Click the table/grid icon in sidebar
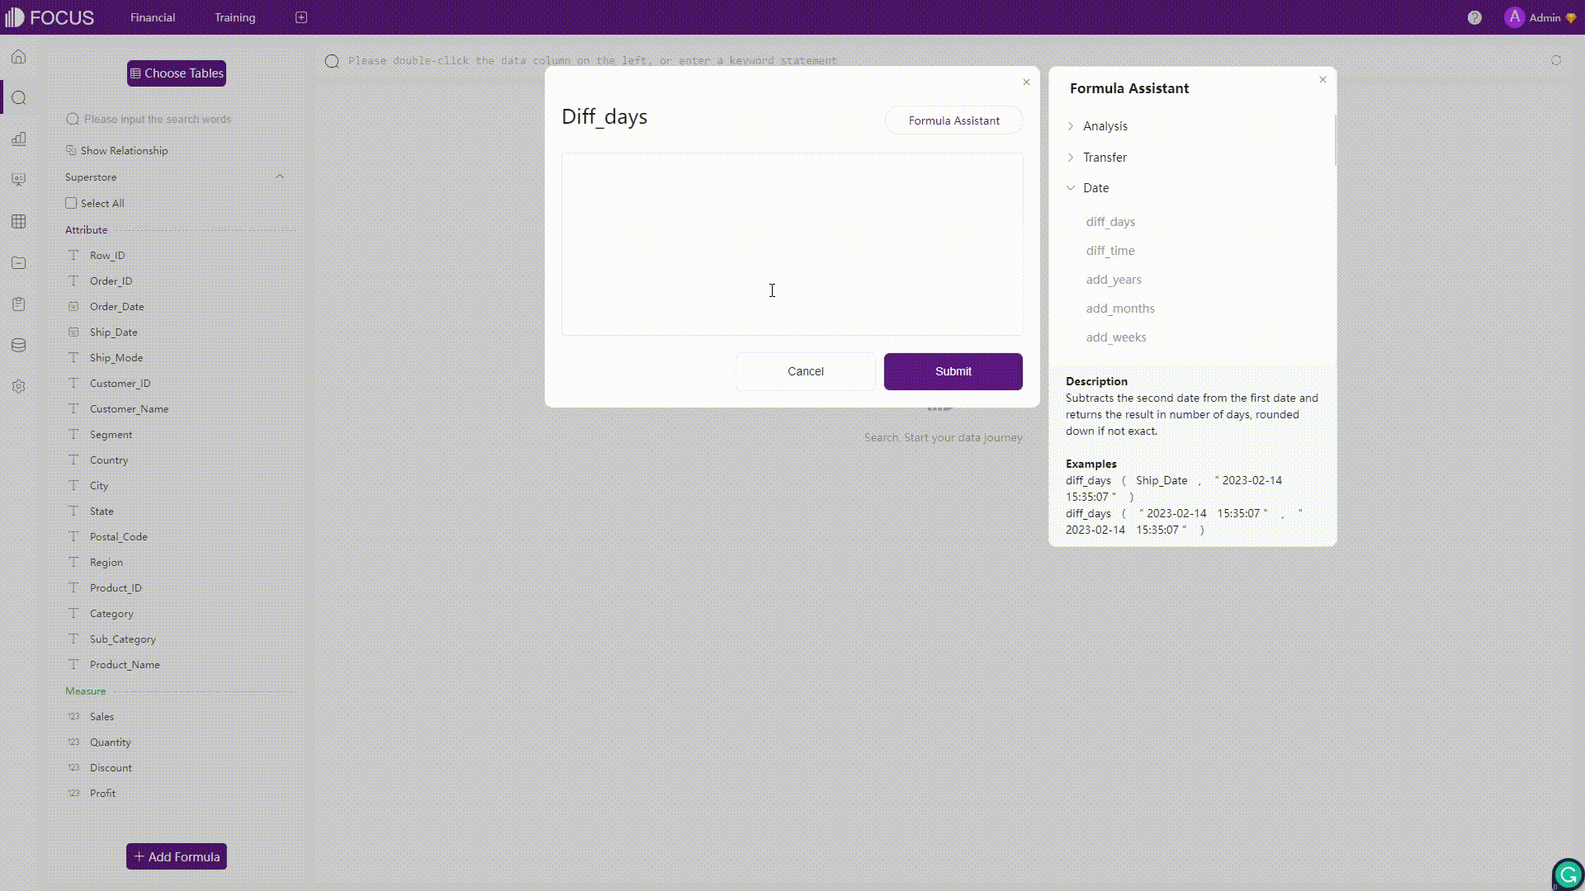 (18, 222)
